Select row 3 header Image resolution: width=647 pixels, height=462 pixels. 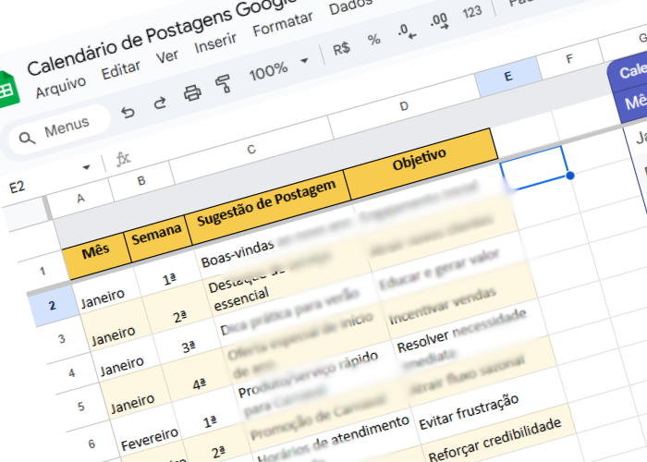click(x=62, y=339)
